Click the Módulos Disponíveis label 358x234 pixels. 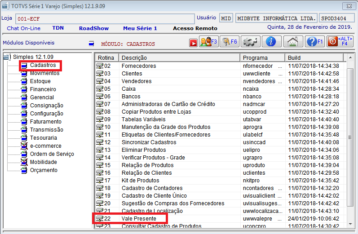click(29, 43)
